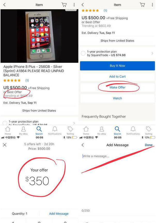Open the three-dot menu in the right item screen
The image size is (156, 223).
152,5
